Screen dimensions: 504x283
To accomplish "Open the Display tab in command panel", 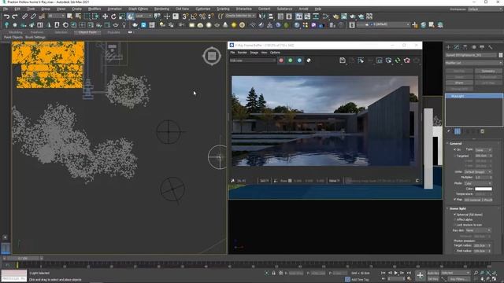I will click(x=482, y=47).
